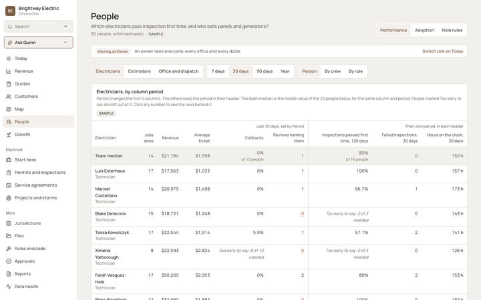Click Ximena Yarborough's red 0 reviews value

[x=303, y=251]
